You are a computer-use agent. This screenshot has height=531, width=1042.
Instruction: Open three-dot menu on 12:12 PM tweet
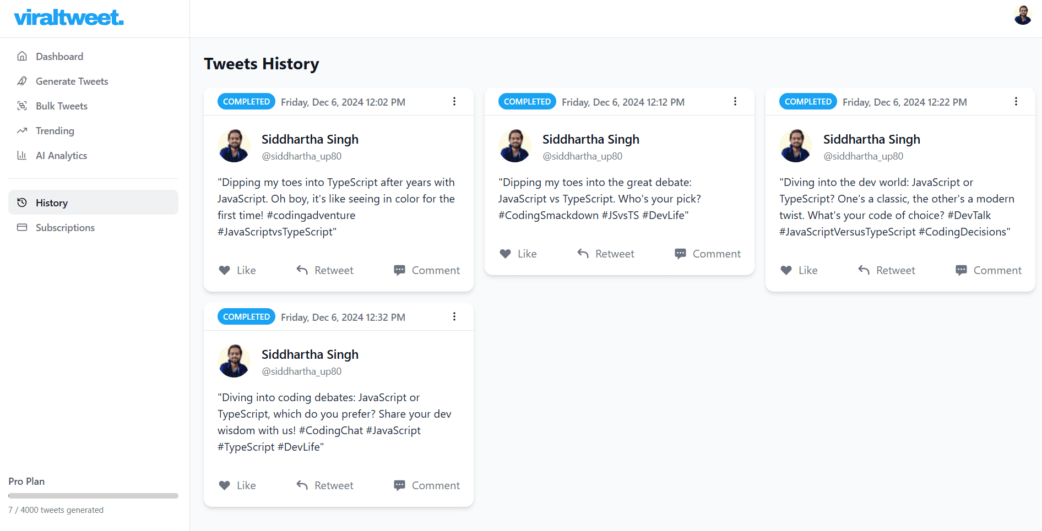tap(735, 101)
